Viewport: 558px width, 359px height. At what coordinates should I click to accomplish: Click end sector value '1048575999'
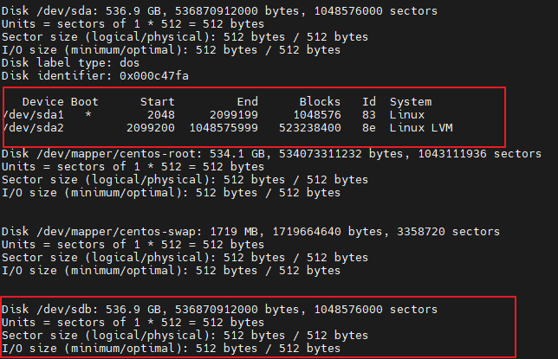[224, 128]
